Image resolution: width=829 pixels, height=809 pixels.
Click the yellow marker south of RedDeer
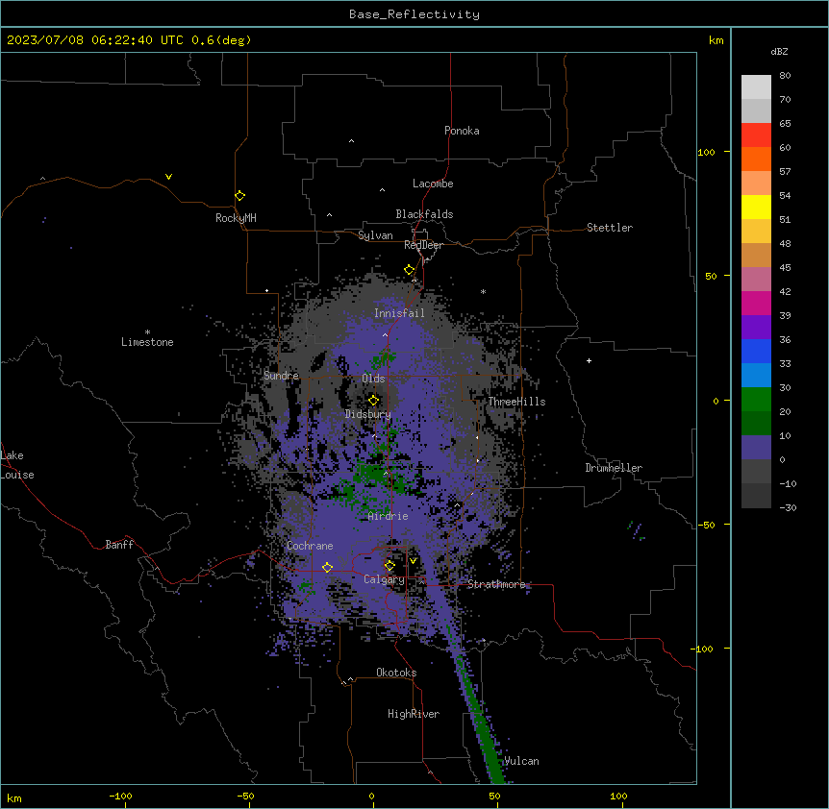pos(409,270)
